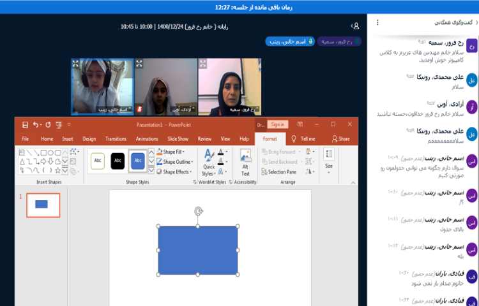This screenshot has height=306, width=479.
Task: Open the Selection Pane
Action: click(x=279, y=172)
